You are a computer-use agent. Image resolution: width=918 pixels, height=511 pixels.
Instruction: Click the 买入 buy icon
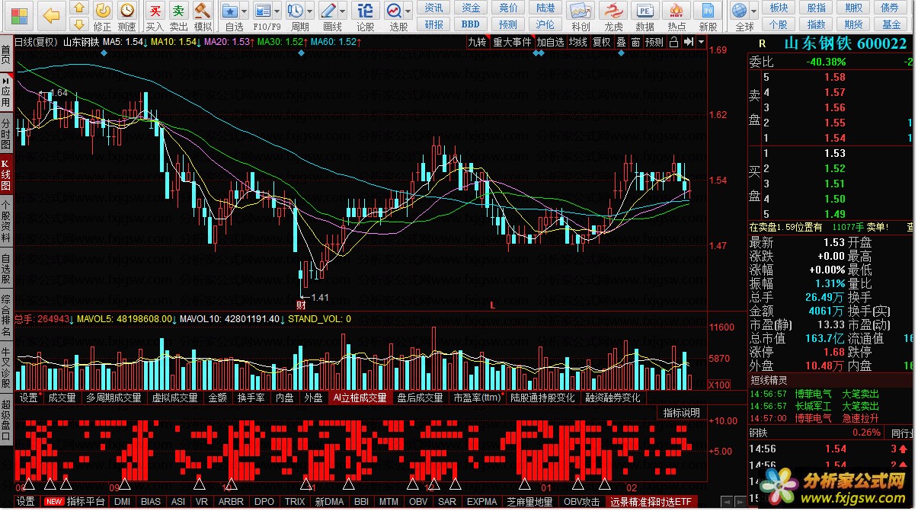155,17
